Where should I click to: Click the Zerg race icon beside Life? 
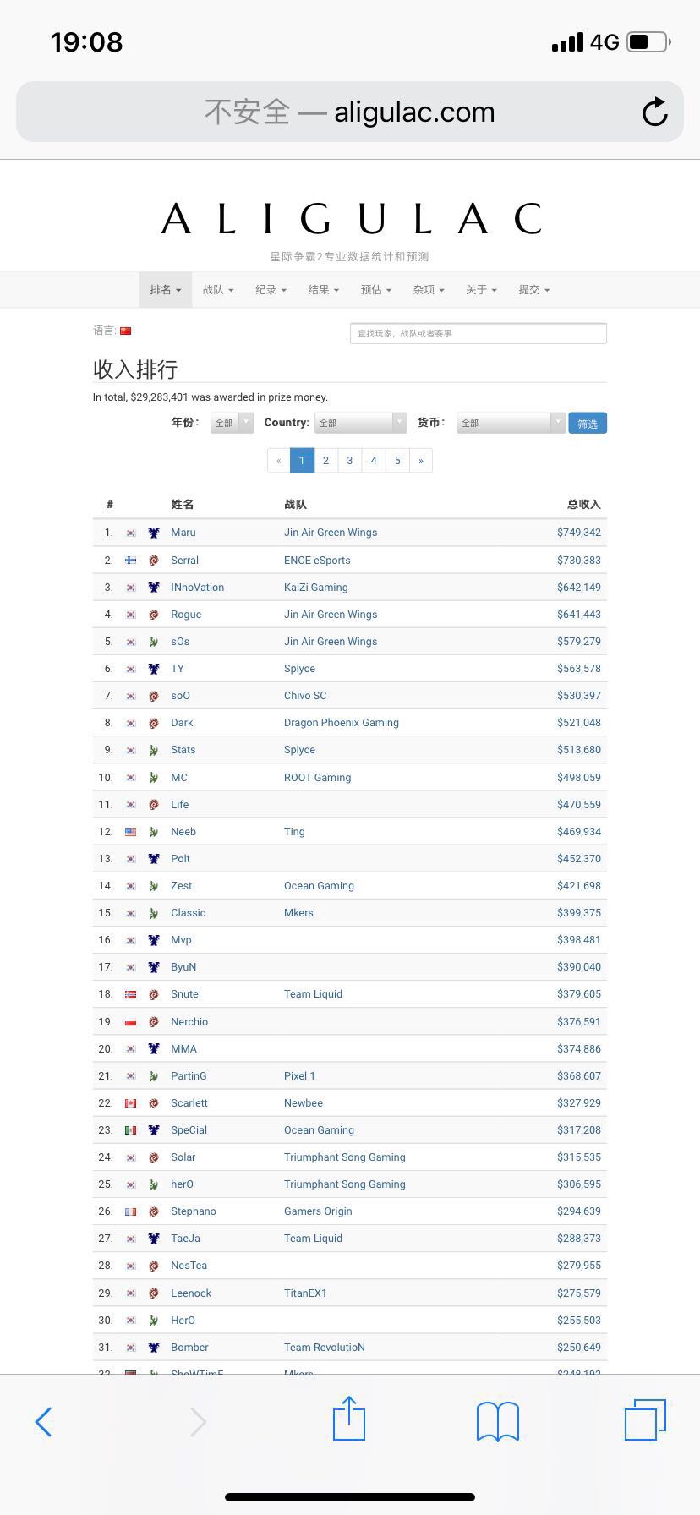coord(154,805)
